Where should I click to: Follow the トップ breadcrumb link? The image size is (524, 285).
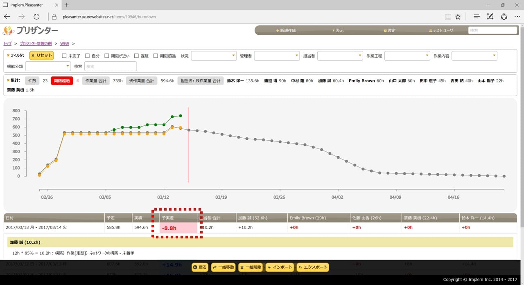pos(7,43)
